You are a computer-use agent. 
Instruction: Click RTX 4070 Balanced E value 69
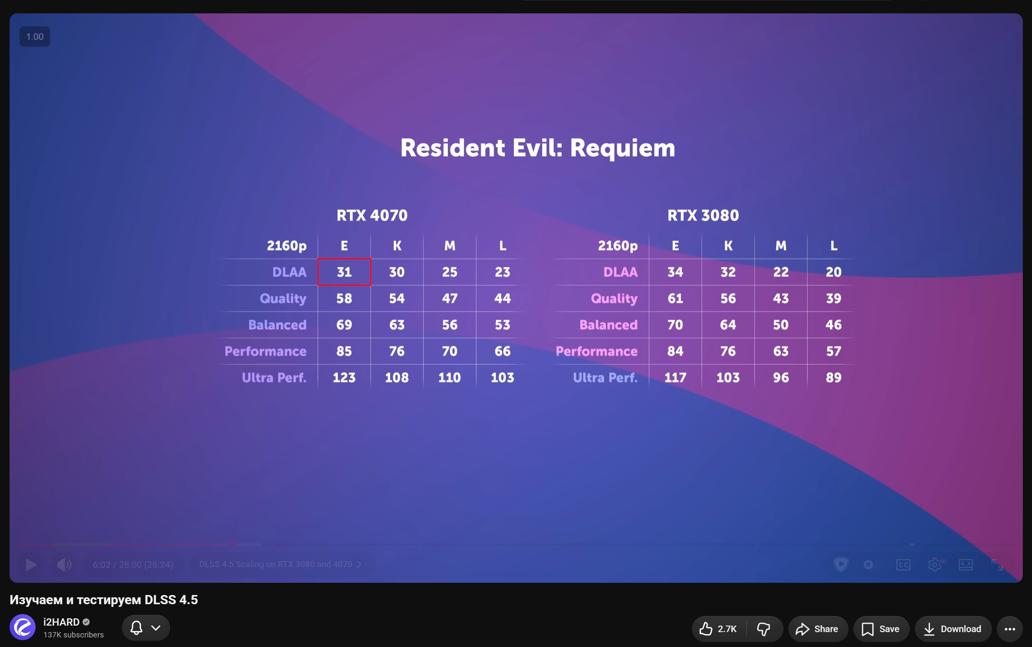[x=344, y=325]
